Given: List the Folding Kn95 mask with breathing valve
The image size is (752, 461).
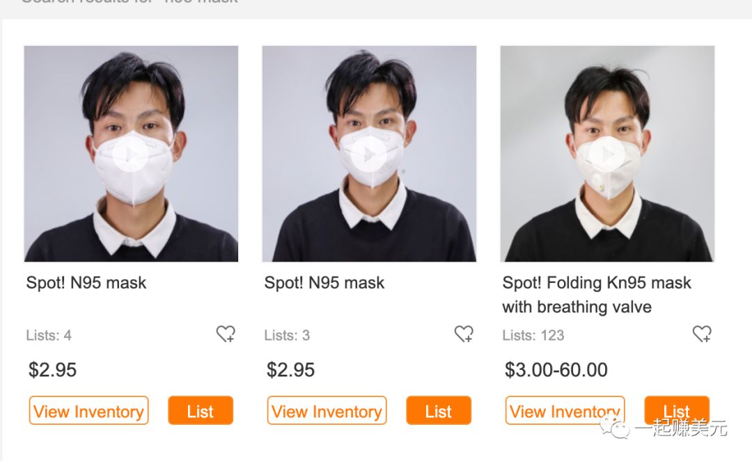Looking at the screenshot, I should tap(676, 410).
